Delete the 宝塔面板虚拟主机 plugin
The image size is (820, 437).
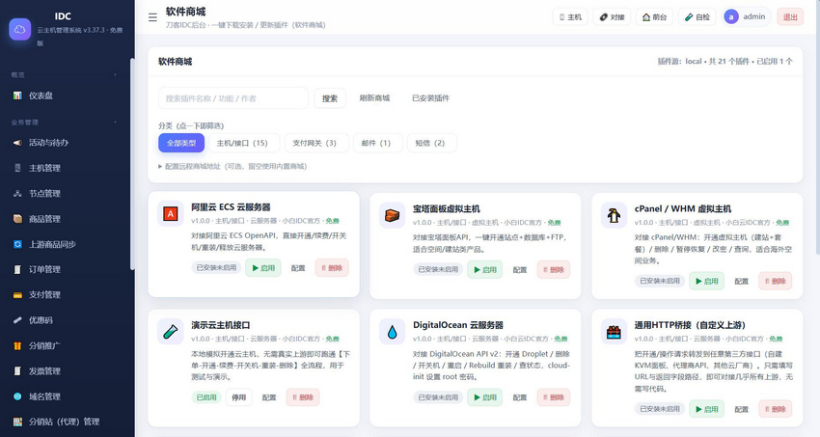(x=554, y=269)
